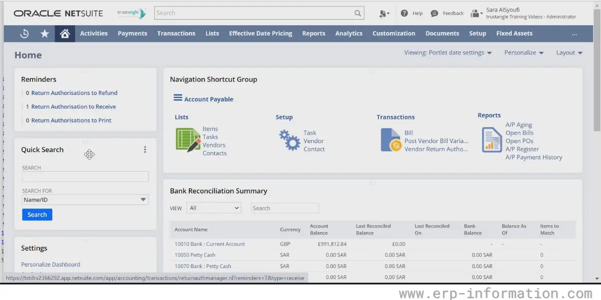
Task: Open the Fixed Assets menu
Action: point(514,33)
